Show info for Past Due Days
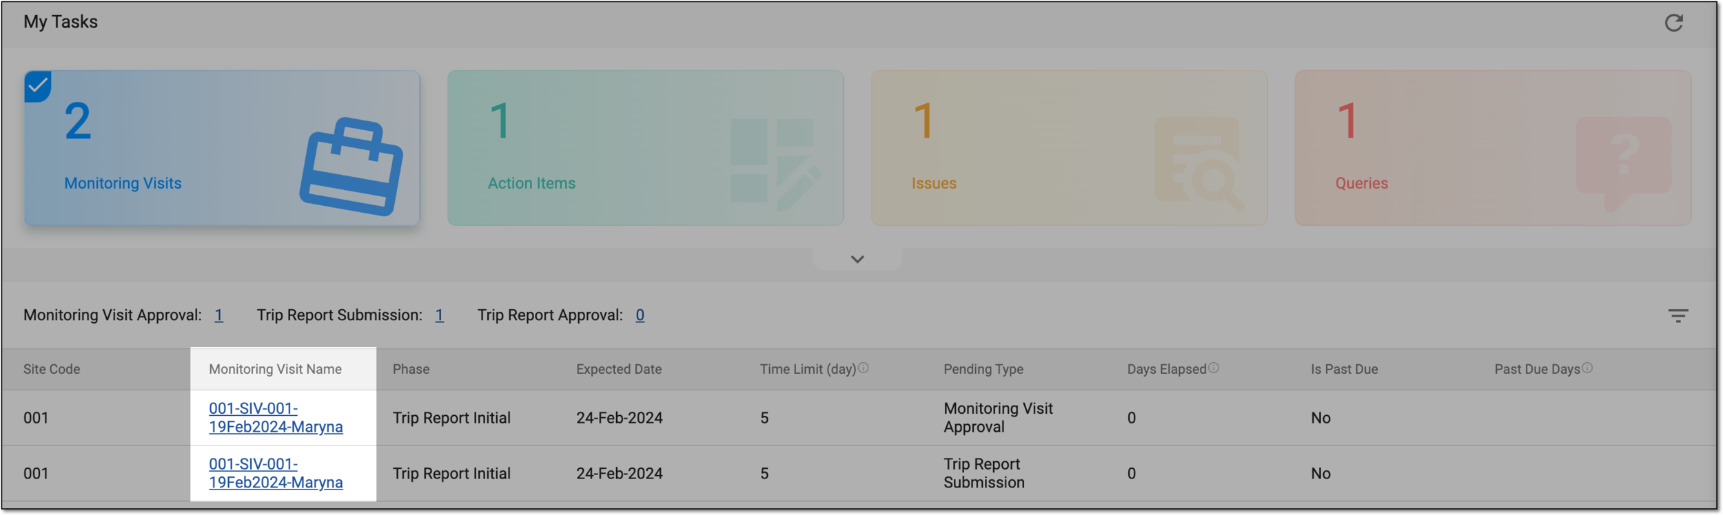This screenshot has width=1723, height=515. 1587,368
